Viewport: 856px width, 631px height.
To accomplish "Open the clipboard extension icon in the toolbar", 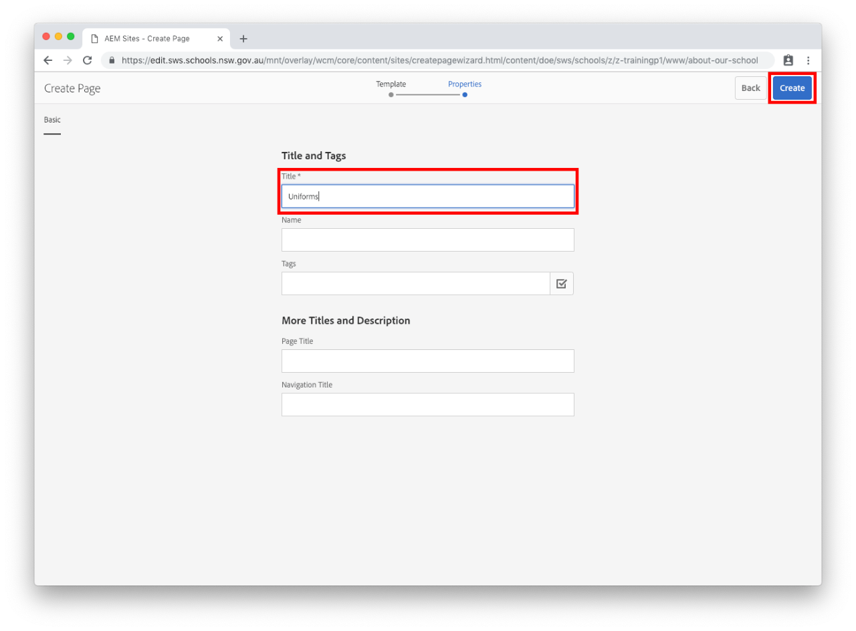I will [788, 60].
